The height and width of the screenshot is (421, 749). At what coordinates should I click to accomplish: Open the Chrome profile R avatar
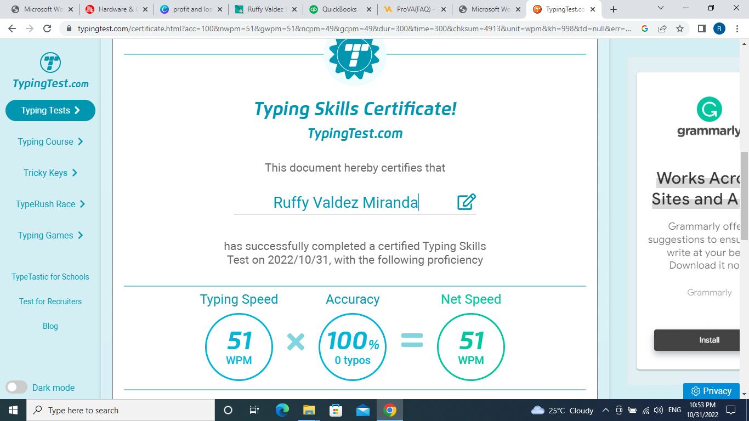(719, 29)
